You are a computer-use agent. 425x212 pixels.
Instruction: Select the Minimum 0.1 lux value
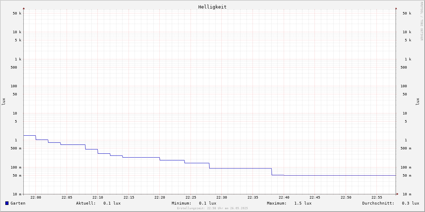pyautogui.click(x=208, y=203)
